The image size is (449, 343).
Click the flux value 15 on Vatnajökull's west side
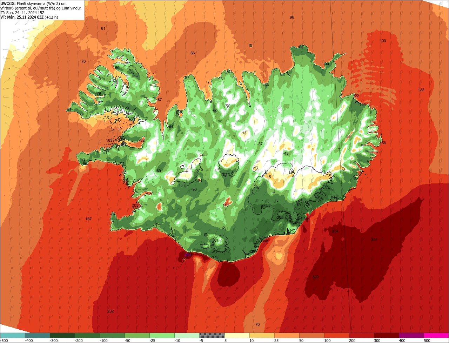tap(269, 177)
